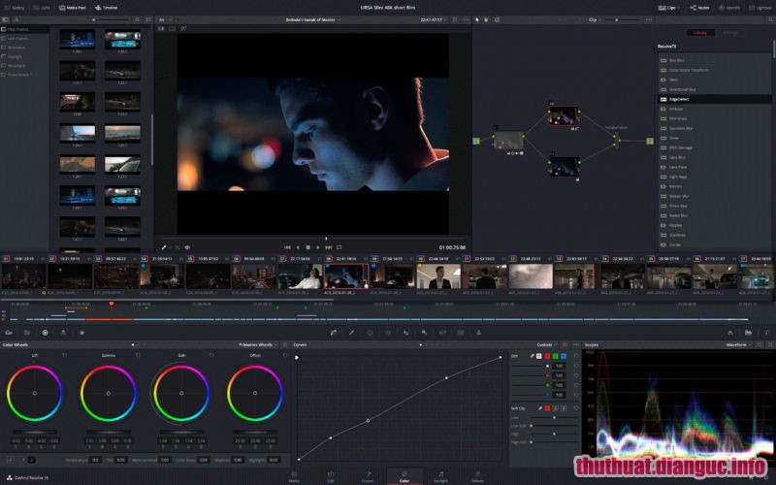The image size is (776, 485).
Task: Open the Primaries Wheels mode dropdown
Action: (x=257, y=345)
